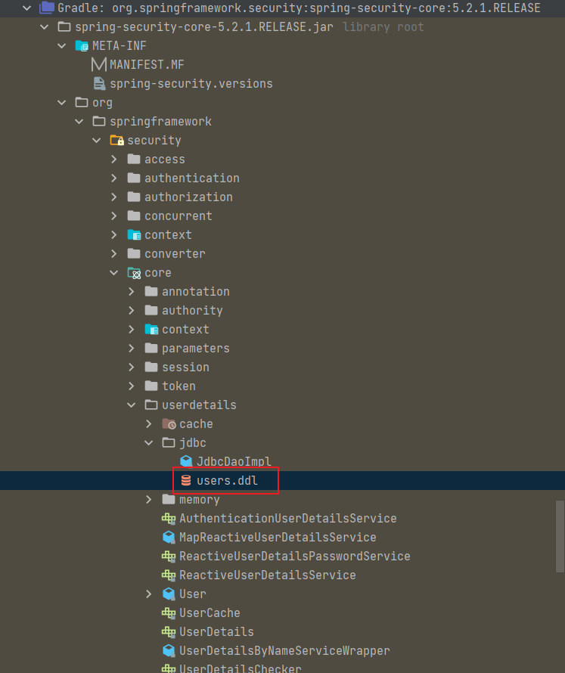Screen dimensions: 565x673
Task: Click the ReactiveUserDetailsPasswordService interface icon
Action: [169, 557]
